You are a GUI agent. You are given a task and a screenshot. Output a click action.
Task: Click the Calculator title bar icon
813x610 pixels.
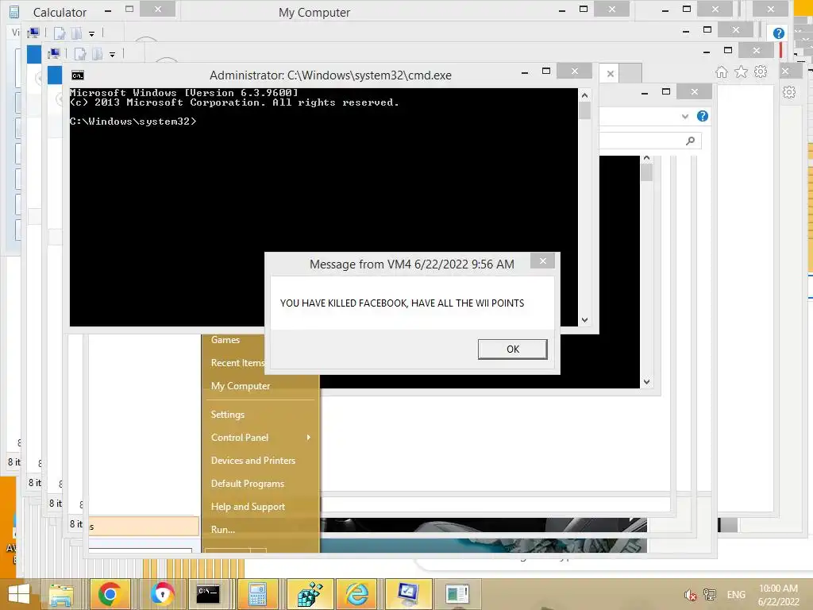[x=14, y=12]
